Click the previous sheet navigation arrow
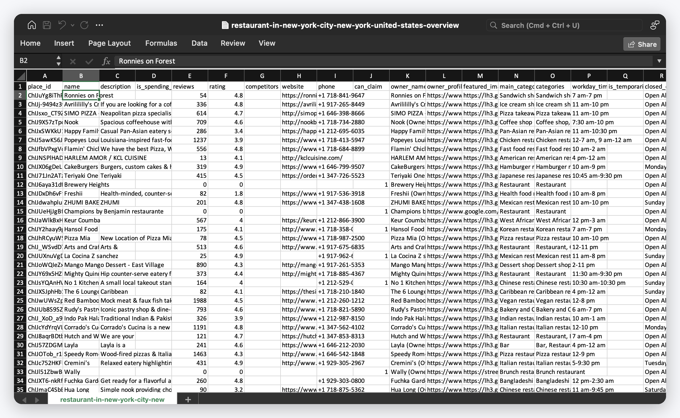 tap(24, 400)
